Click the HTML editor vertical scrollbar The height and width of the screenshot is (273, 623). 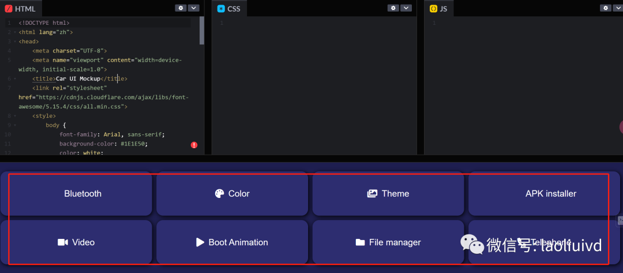click(202, 30)
